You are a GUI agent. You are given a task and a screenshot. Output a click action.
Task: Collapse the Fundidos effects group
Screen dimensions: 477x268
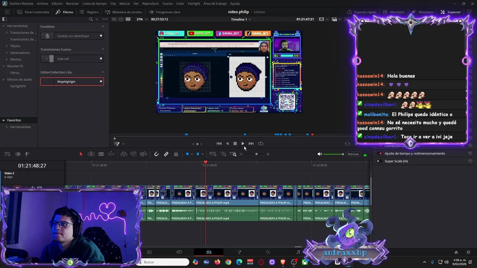[103, 27]
